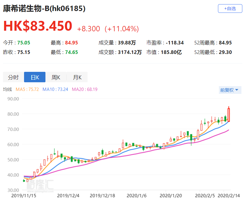Click the 70.00 price axis label
This screenshot has height=200, width=245.
(13, 129)
